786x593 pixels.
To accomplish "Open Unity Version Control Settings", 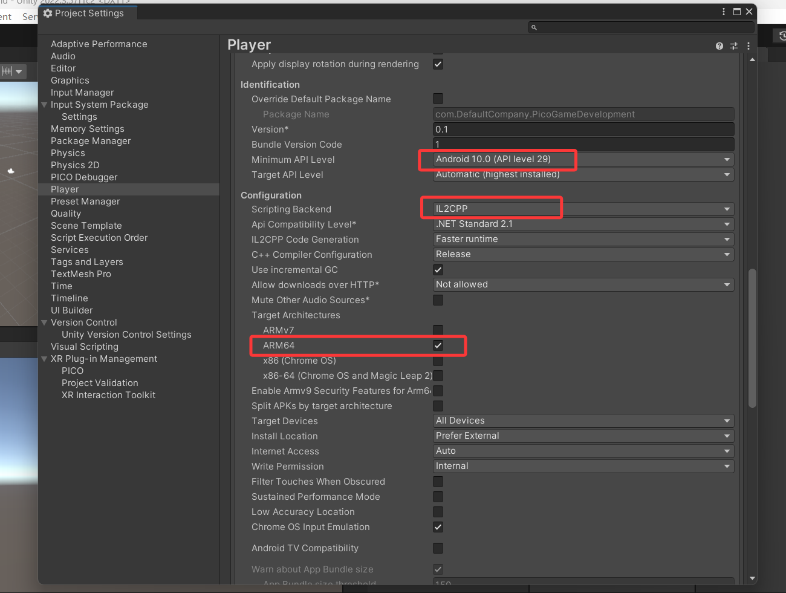I will click(x=126, y=335).
